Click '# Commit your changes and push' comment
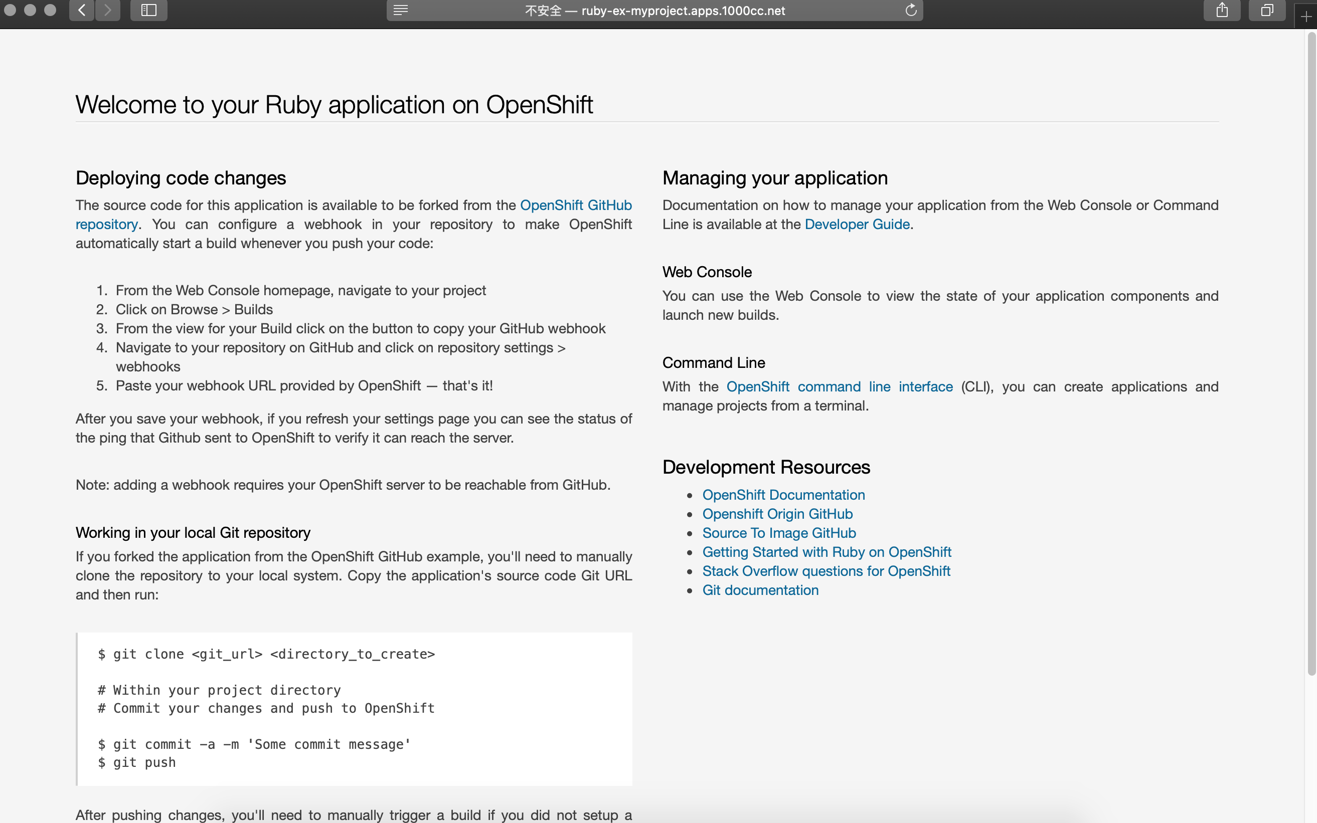Image resolution: width=1317 pixels, height=823 pixels. pos(266,708)
